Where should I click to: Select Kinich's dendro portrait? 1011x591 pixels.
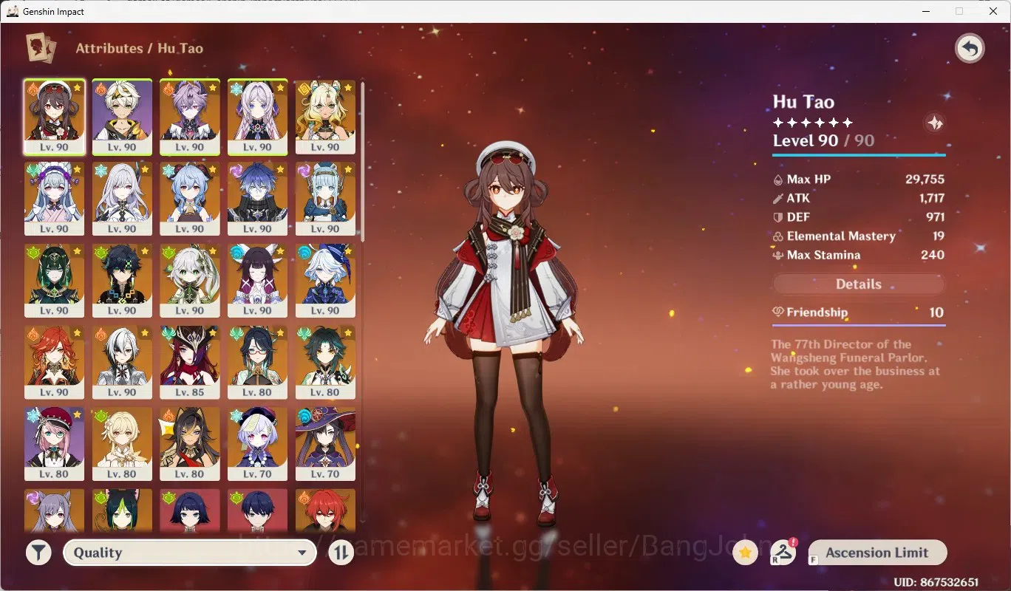122,281
